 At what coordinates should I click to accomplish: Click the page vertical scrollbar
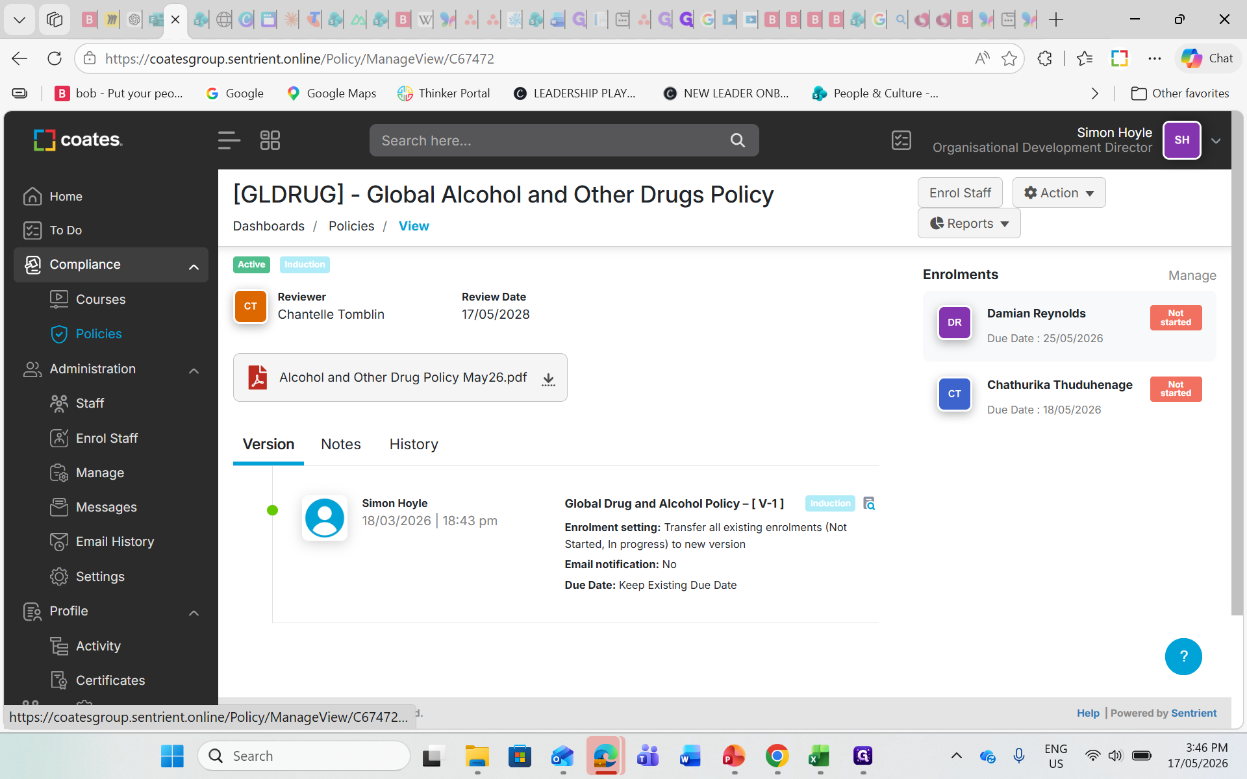[x=1237, y=364]
